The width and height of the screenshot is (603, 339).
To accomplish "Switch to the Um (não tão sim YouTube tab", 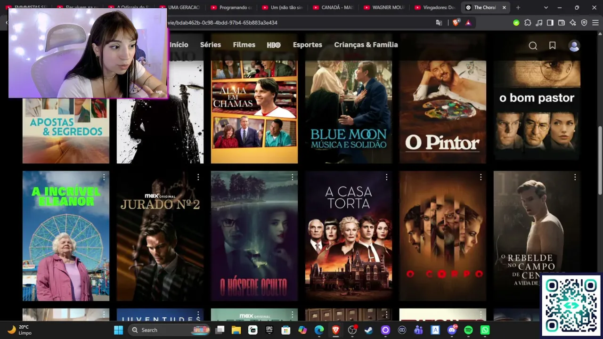I will pos(282,8).
